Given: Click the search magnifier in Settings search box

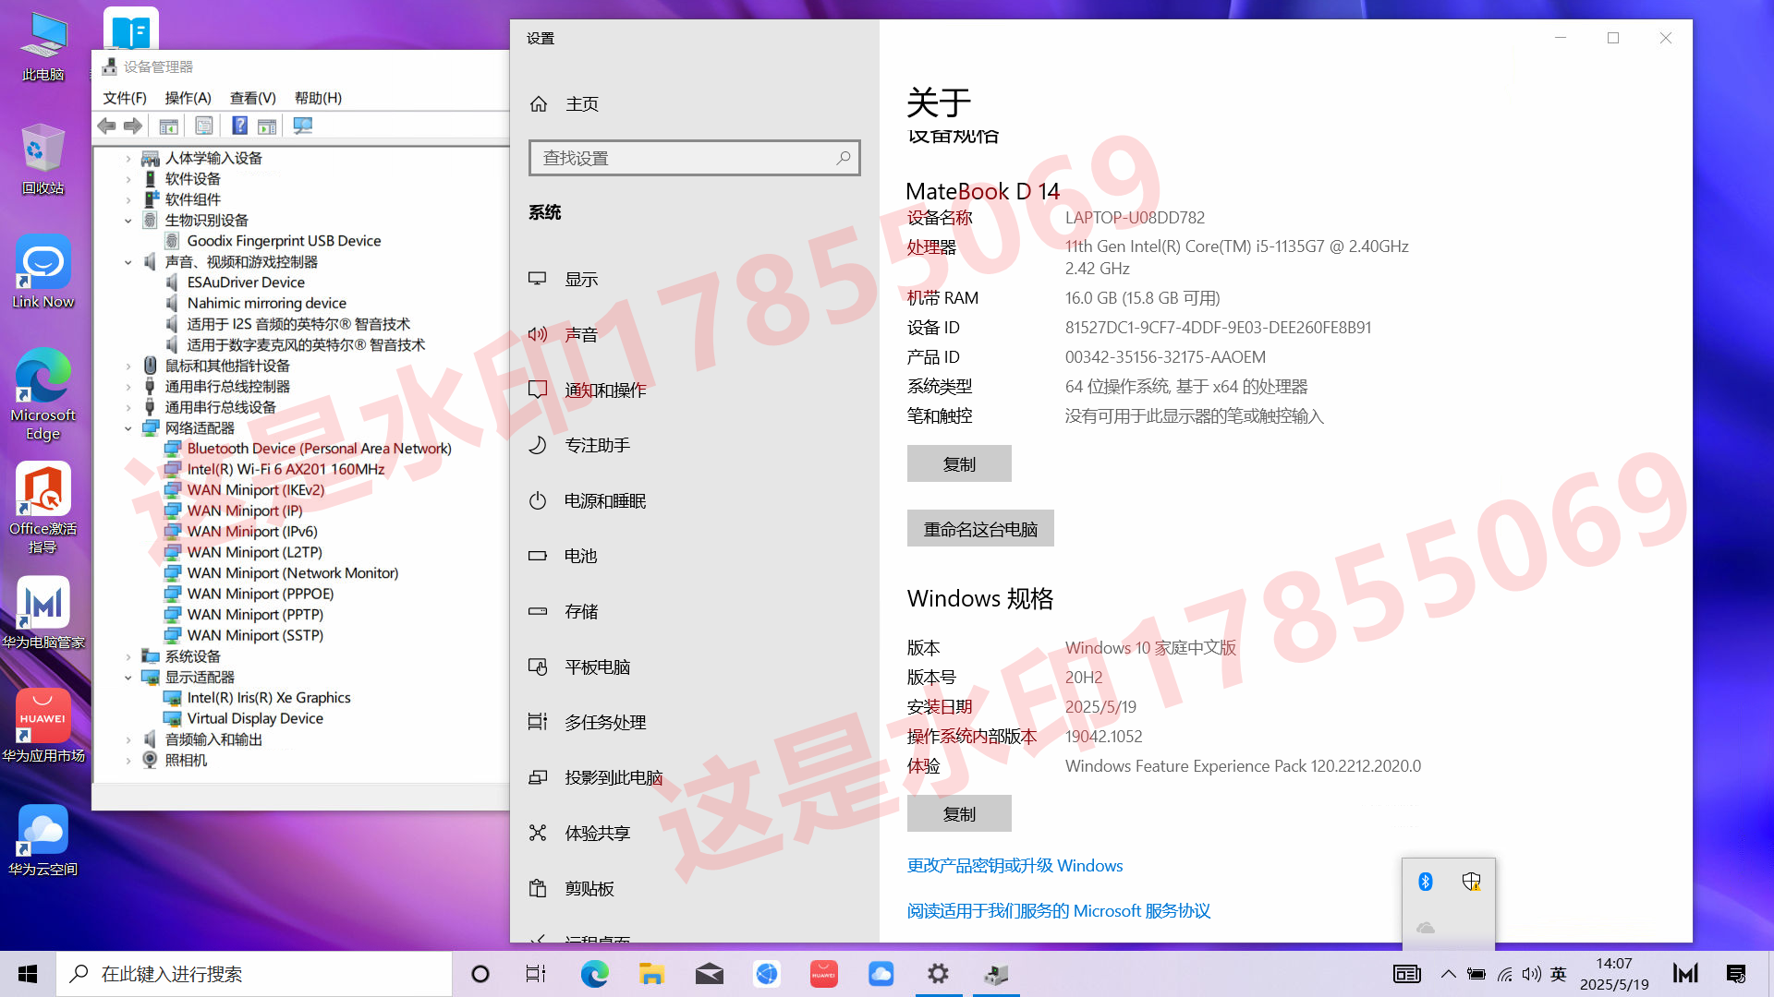Looking at the screenshot, I should (x=843, y=158).
